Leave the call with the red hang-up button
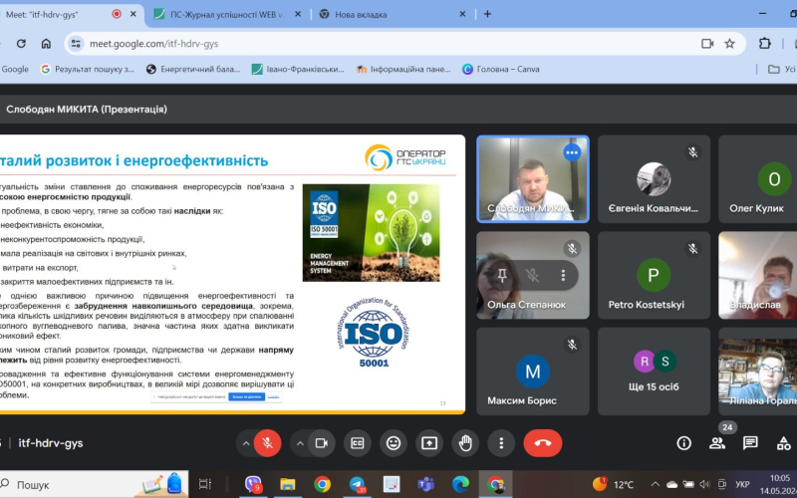The height and width of the screenshot is (498, 797). [543, 443]
